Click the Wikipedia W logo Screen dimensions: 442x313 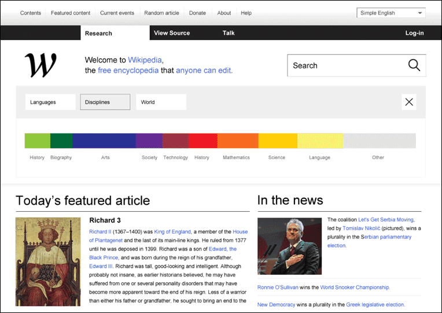coord(40,65)
